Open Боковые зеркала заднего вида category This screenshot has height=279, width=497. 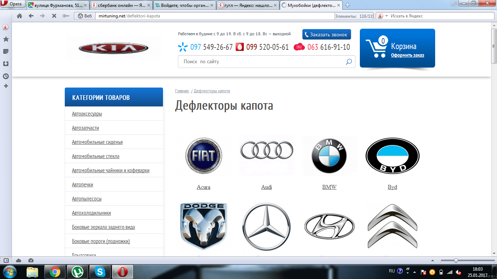103,227
